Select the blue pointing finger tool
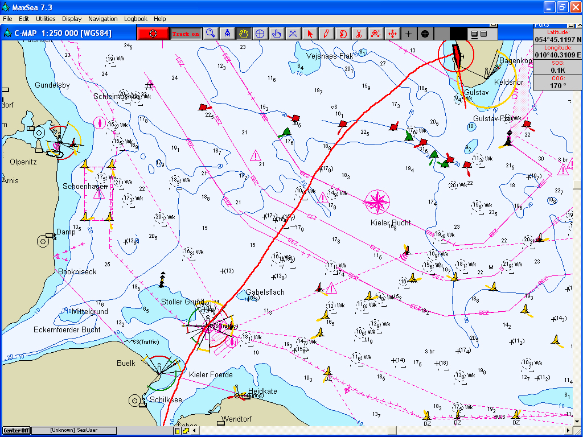 tap(276, 34)
